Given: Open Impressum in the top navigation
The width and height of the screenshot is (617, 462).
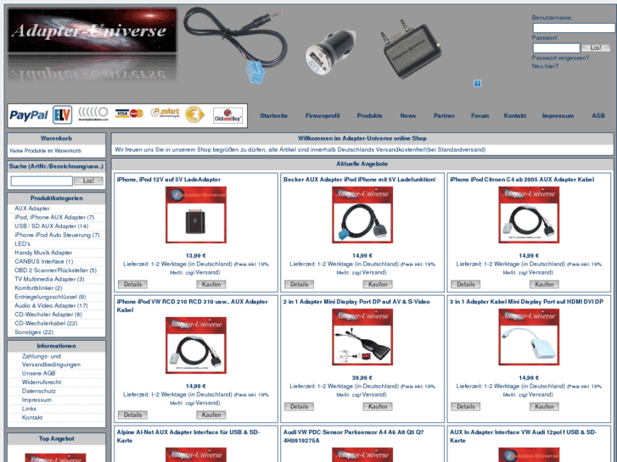Looking at the screenshot, I should click(x=558, y=115).
